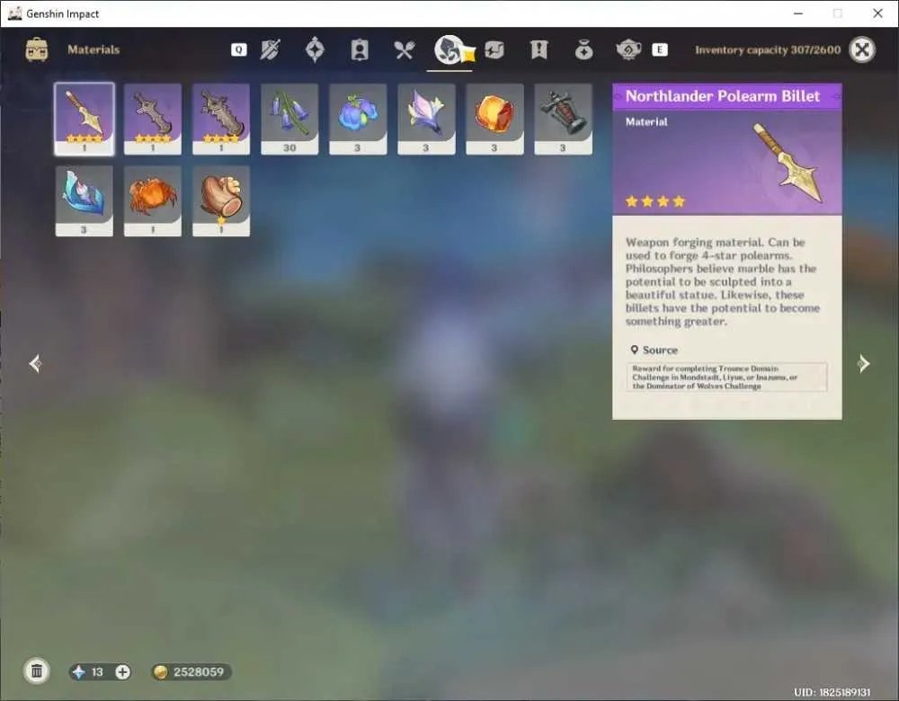This screenshot has width=899, height=701.
Task: Add crystals with the plus button
Action: [122, 671]
